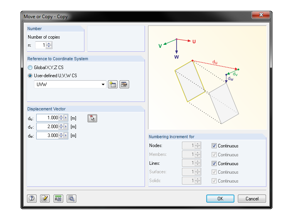Pick displacement vector graphically icon
The width and height of the screenshot is (293, 220).
[92, 118]
